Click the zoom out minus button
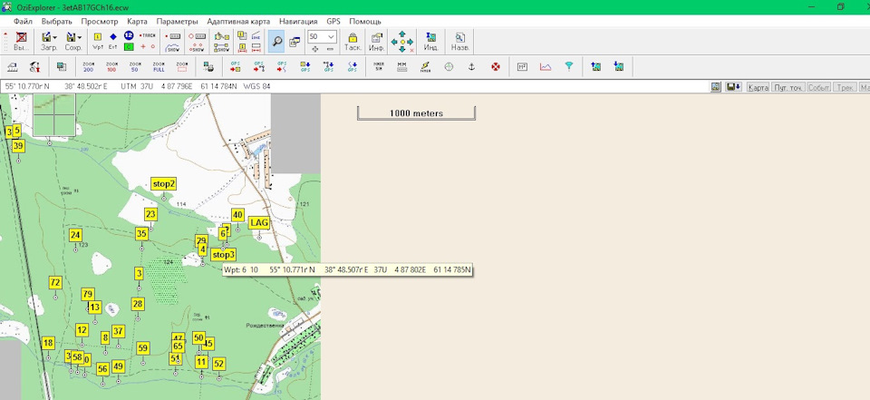The width and height of the screenshot is (870, 400). [x=330, y=49]
